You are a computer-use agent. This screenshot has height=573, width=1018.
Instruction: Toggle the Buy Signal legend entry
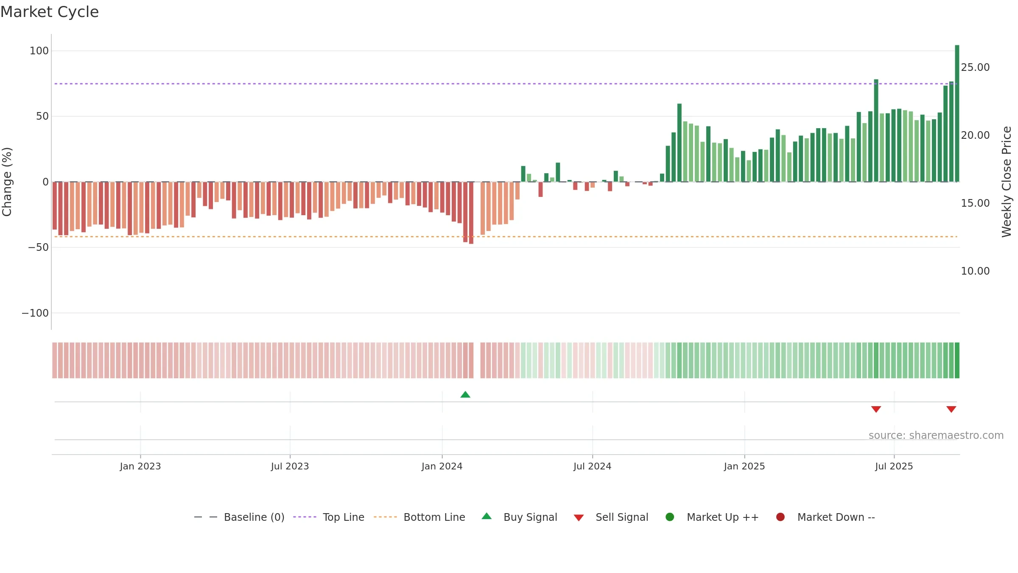click(x=520, y=517)
